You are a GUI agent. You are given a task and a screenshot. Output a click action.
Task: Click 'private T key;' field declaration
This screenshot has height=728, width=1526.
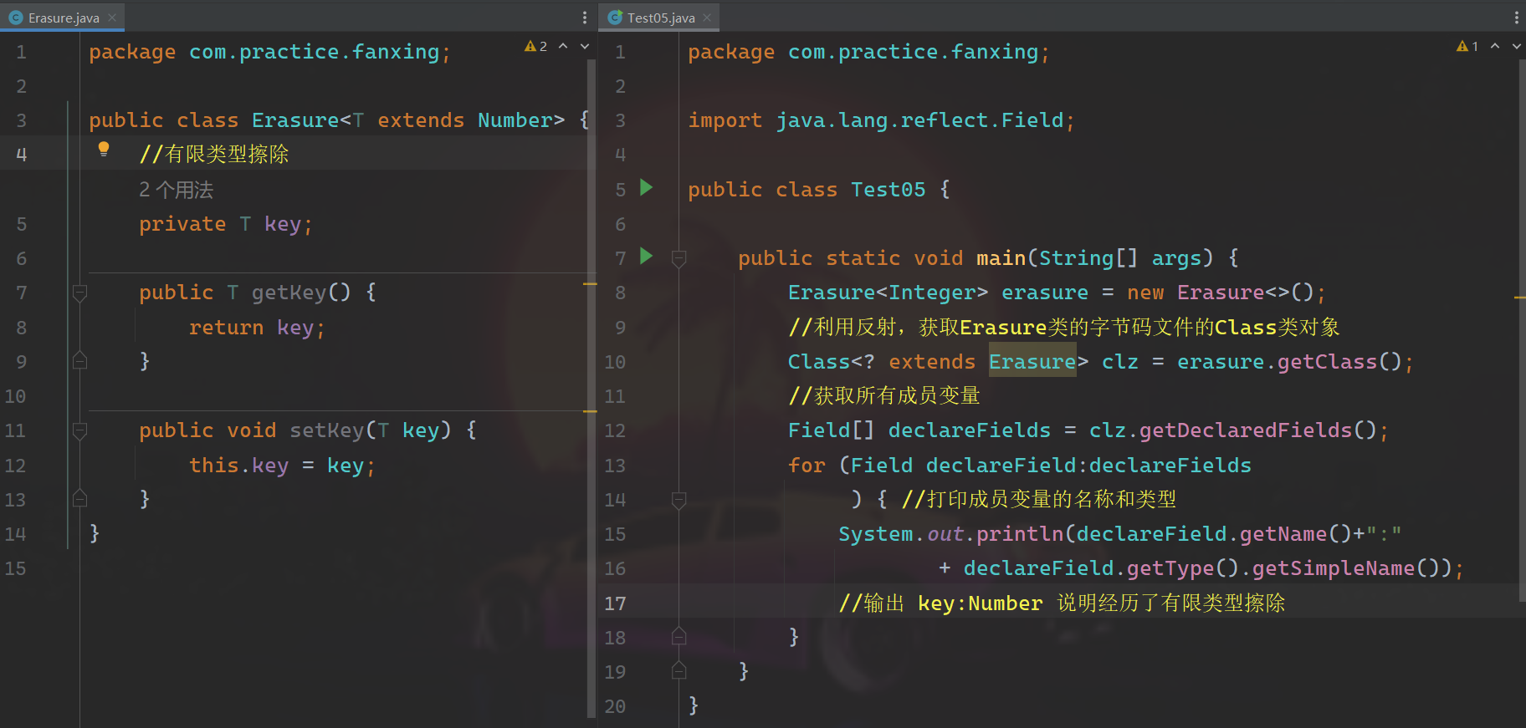[226, 224]
